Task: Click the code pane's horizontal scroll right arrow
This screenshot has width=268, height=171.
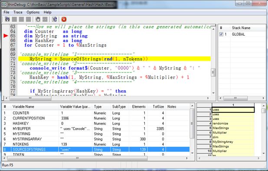Action: [208, 98]
